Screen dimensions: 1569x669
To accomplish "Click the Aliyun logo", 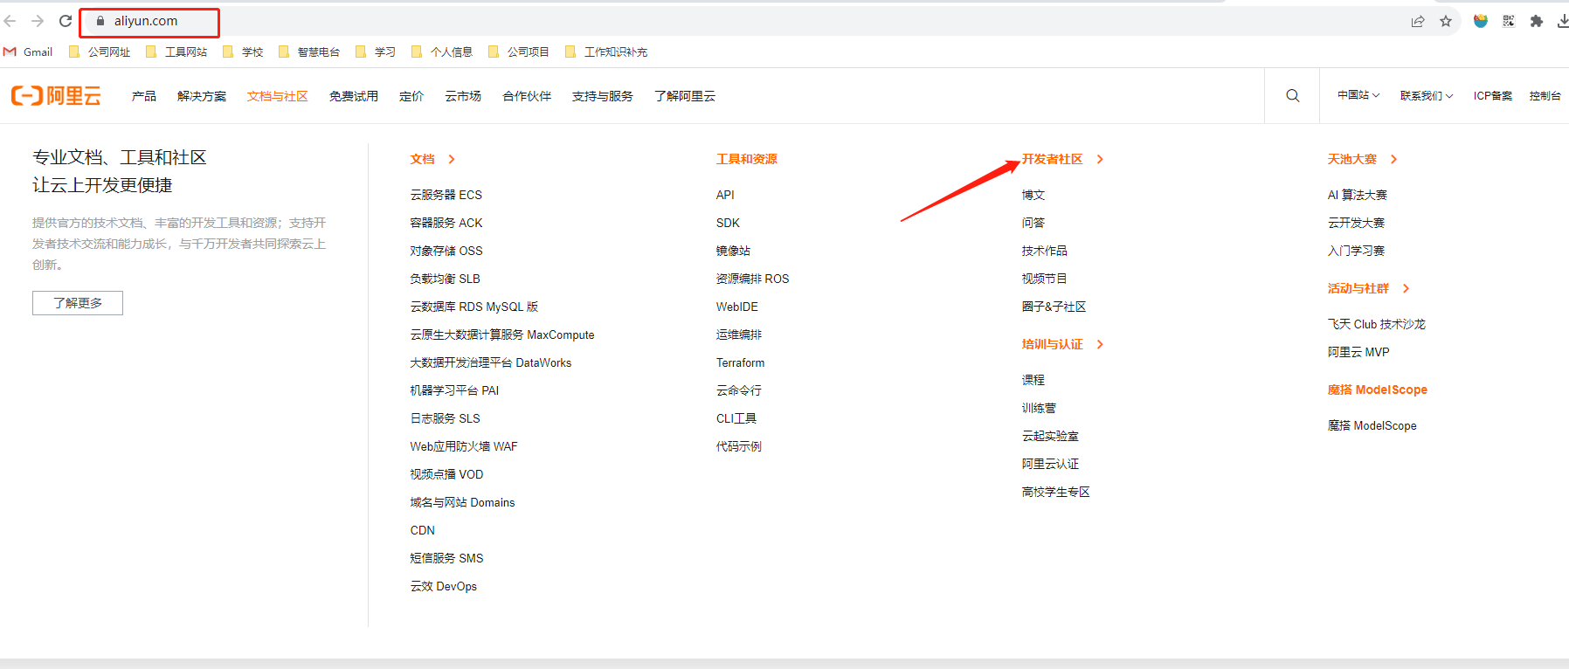I will point(57,95).
